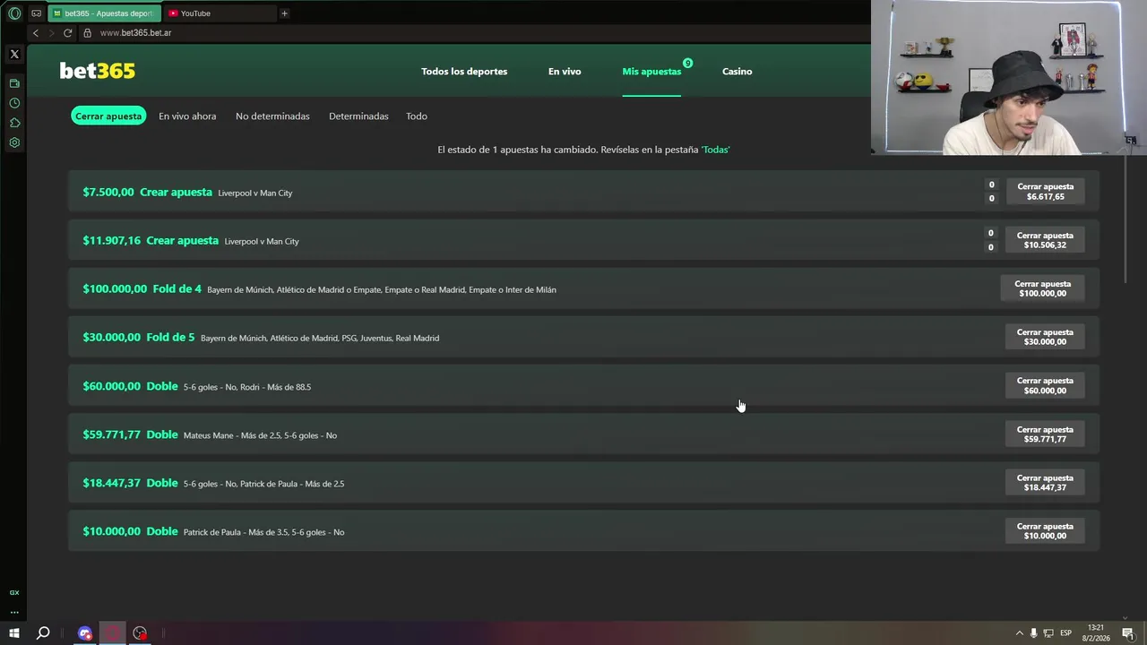Open a new tab with the plus button

click(x=284, y=13)
